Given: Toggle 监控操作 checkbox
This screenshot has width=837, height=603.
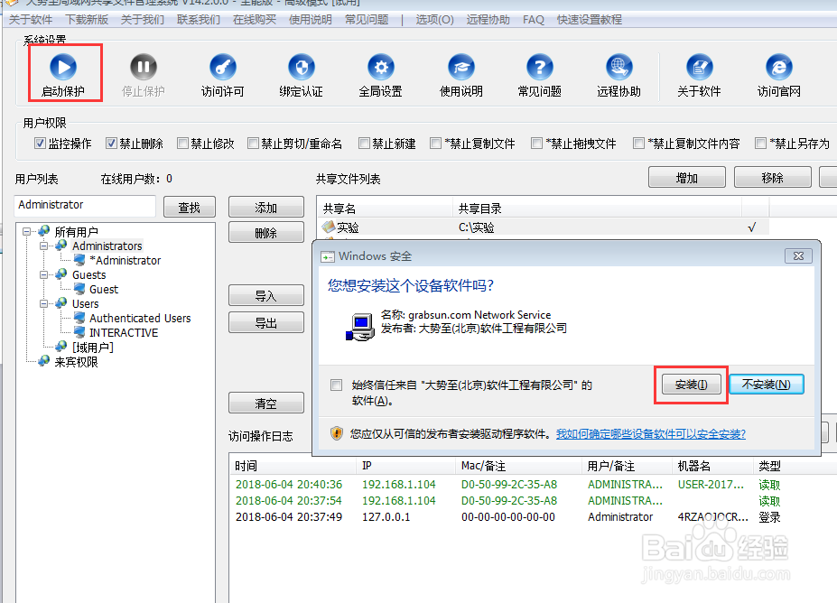Looking at the screenshot, I should [x=40, y=143].
